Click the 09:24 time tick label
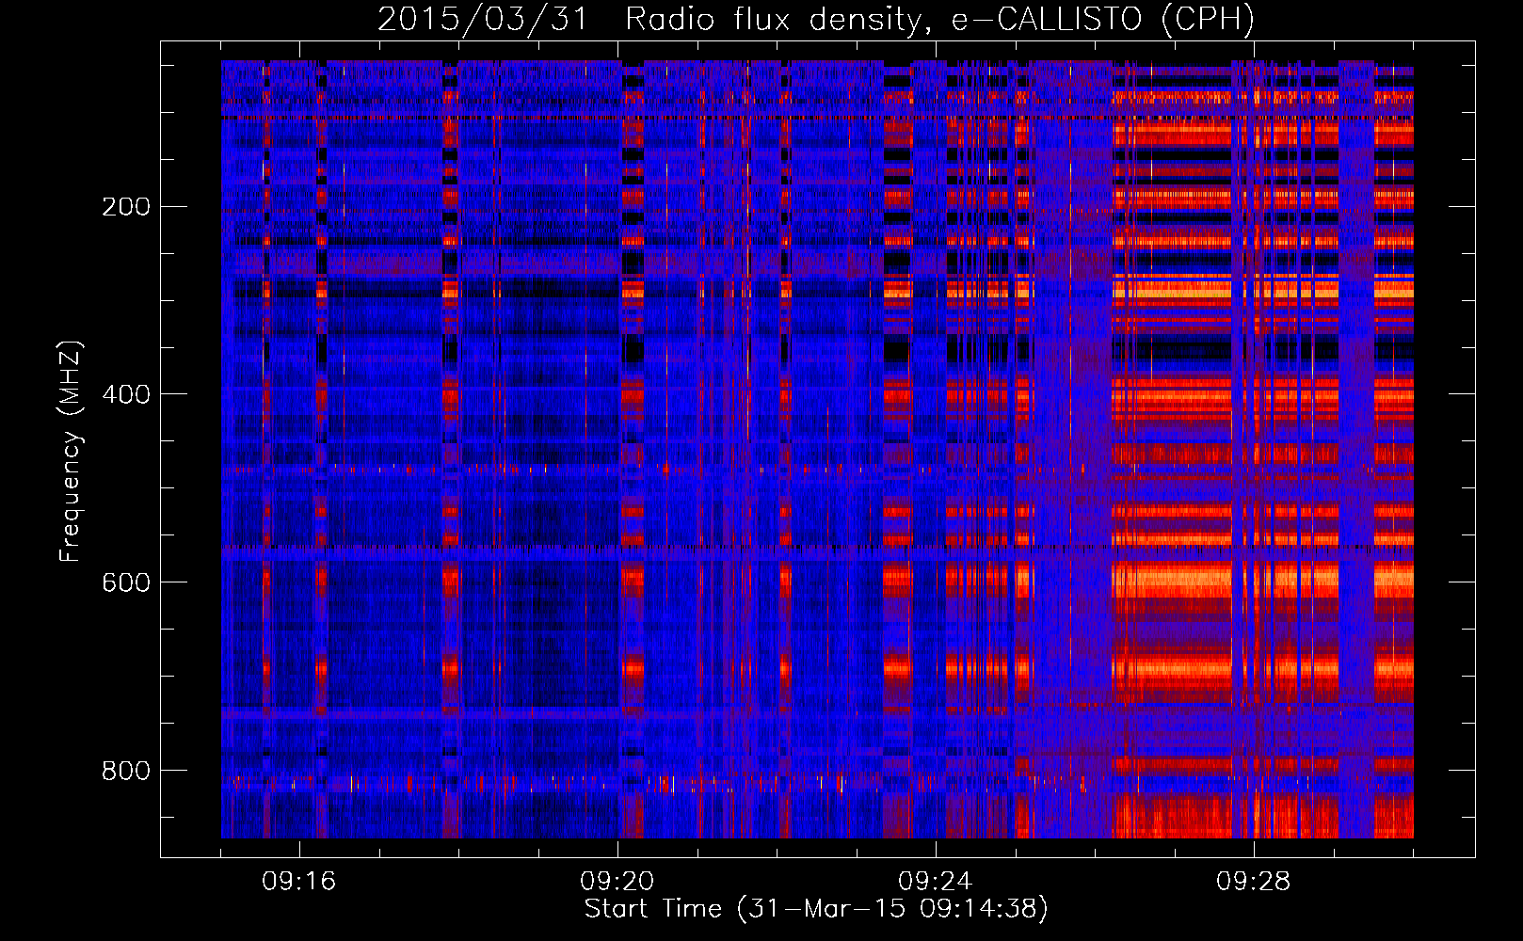Image resolution: width=1523 pixels, height=941 pixels. 936,882
